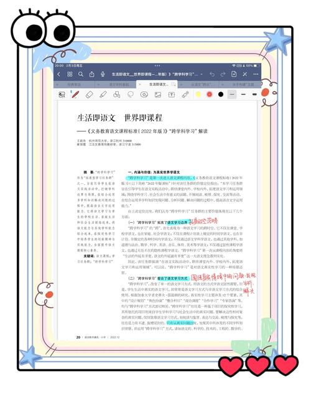This screenshot has height=395, width=311.
Task: Select the Text box tool
Action: point(171,95)
